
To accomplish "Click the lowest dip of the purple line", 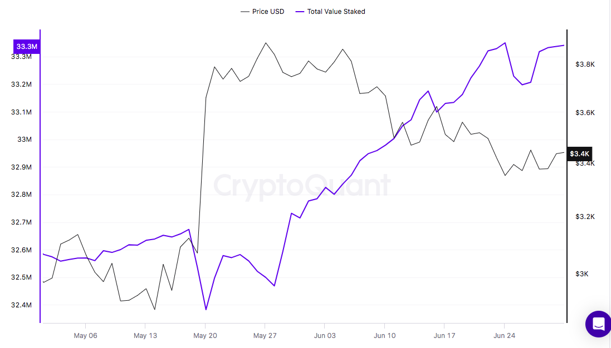I will [x=207, y=308].
